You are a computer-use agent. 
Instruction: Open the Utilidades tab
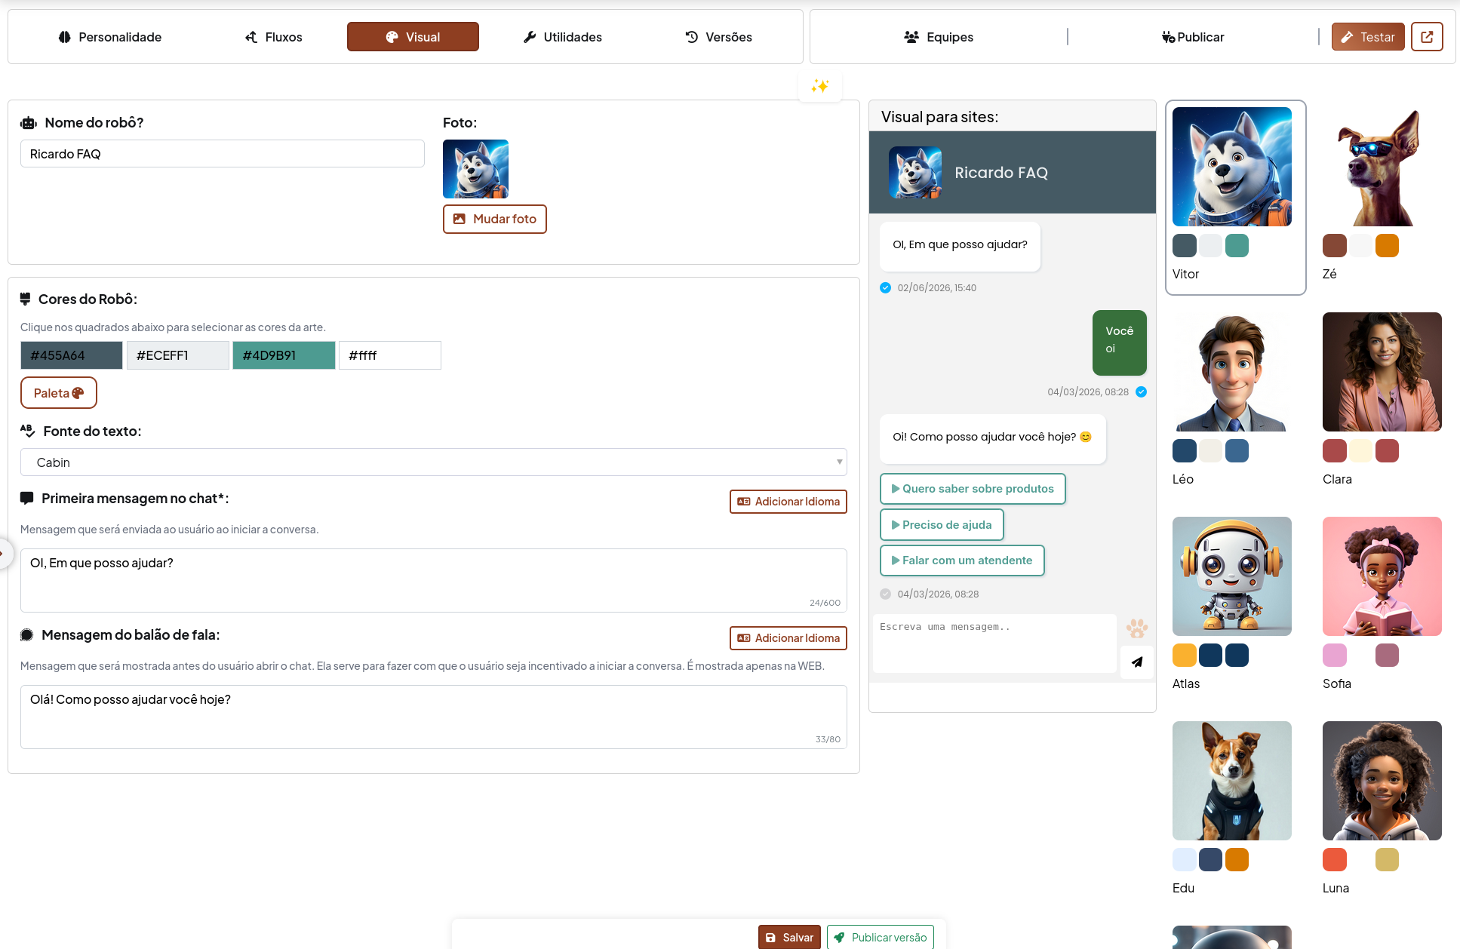(563, 37)
